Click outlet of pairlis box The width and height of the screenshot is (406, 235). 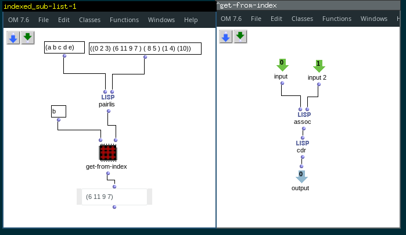coord(109,111)
